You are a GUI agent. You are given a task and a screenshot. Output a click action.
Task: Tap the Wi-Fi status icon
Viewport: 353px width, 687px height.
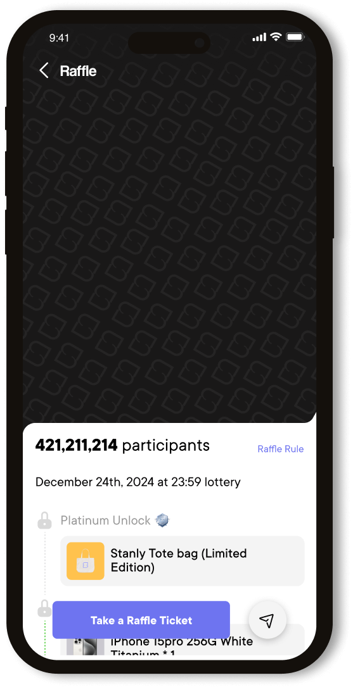coord(276,37)
